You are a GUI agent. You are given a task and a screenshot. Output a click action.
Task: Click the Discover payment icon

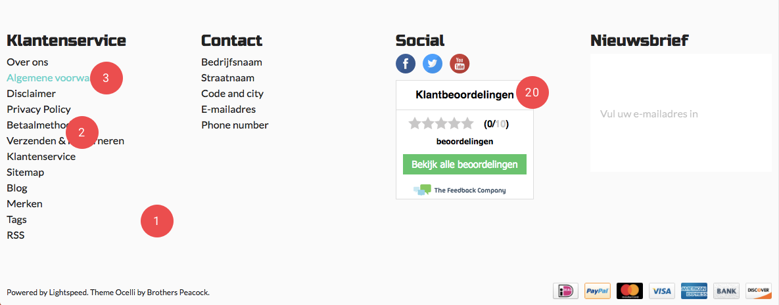coord(758,291)
